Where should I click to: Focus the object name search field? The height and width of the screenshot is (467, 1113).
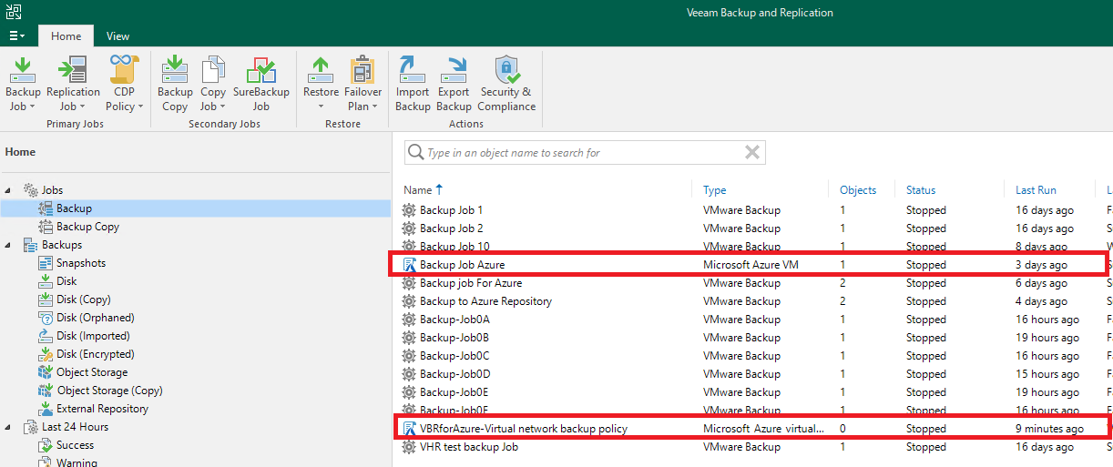coord(583,153)
